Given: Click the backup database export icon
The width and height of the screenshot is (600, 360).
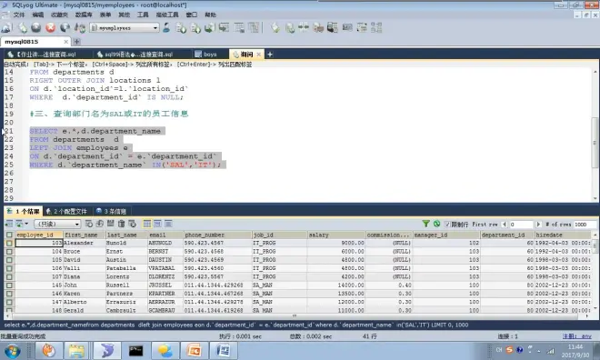Looking at the screenshot, I should coord(195,27).
